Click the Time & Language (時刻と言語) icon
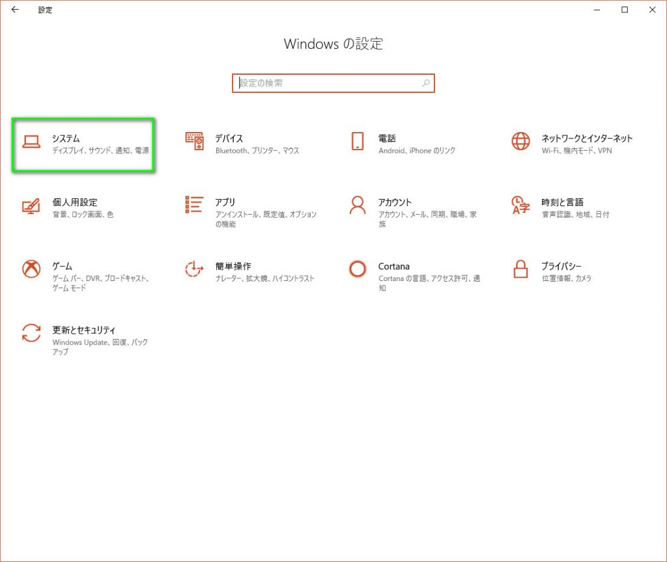This screenshot has width=667, height=562. 520,206
